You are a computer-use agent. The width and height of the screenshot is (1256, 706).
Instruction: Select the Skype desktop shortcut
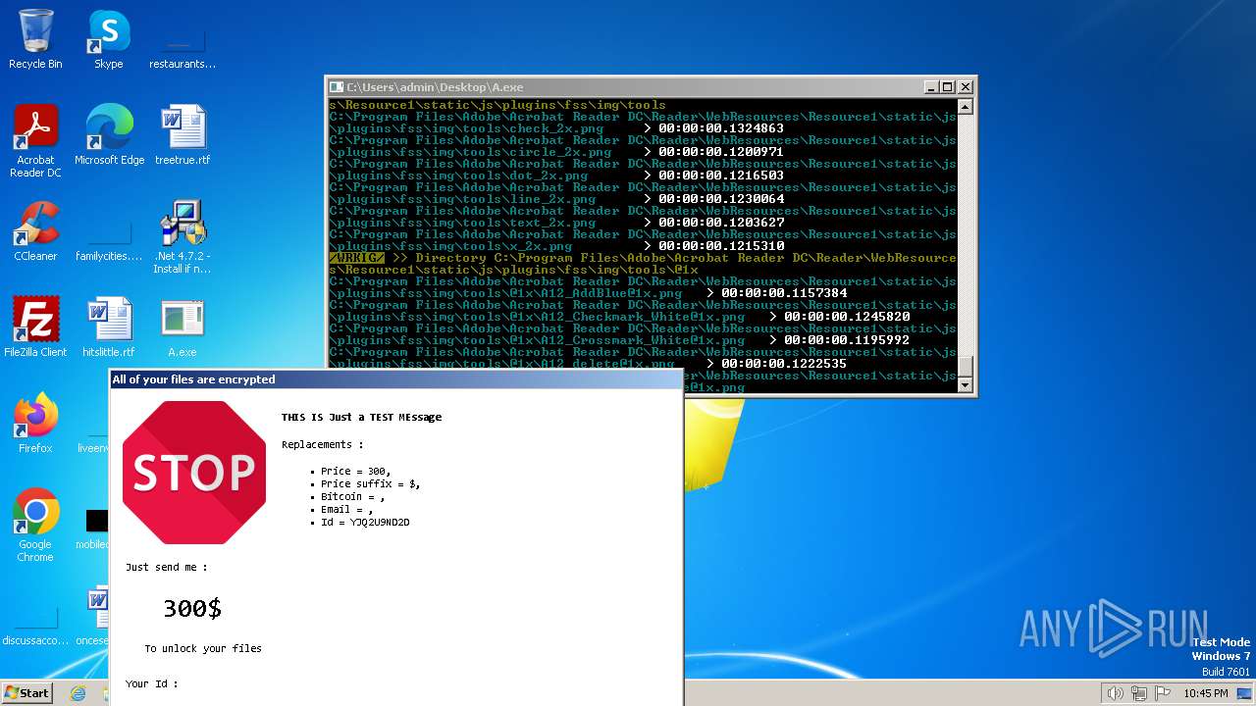tap(108, 39)
